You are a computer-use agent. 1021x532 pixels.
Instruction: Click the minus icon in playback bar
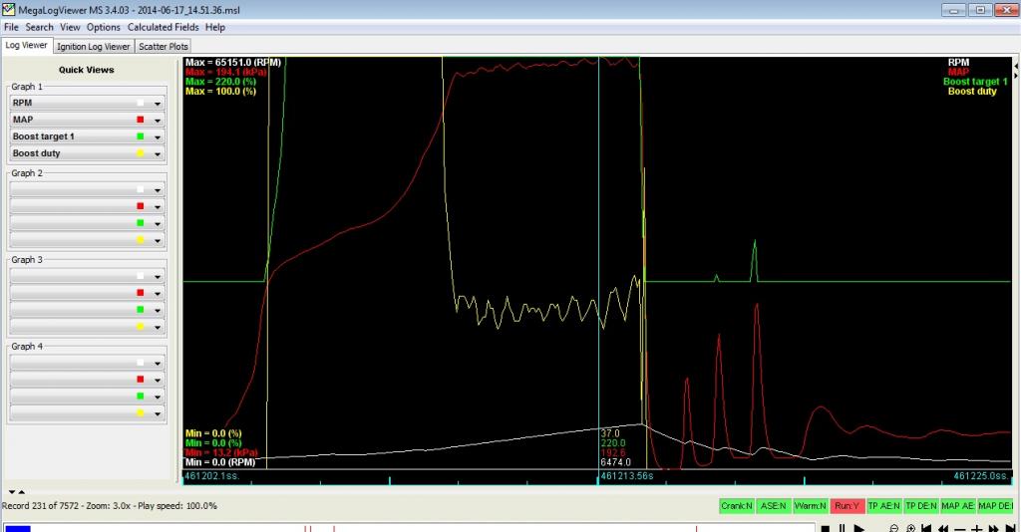960,529
